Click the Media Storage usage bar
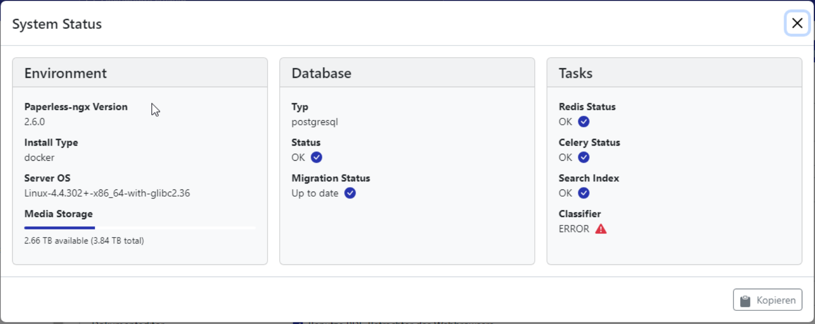 pos(140,228)
